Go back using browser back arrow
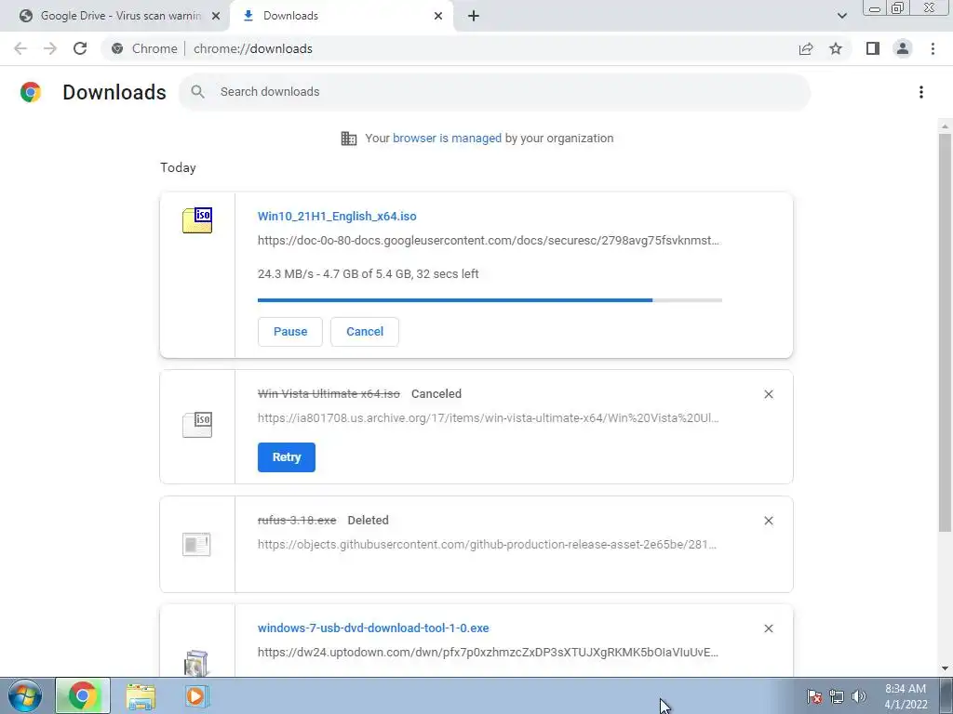The height and width of the screenshot is (714, 953). tap(20, 48)
